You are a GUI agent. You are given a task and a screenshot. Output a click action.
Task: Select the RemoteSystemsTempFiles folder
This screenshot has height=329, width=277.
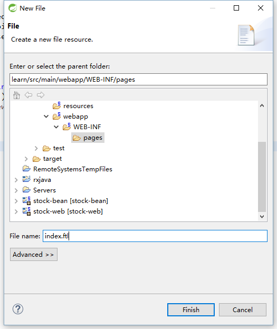68,169
